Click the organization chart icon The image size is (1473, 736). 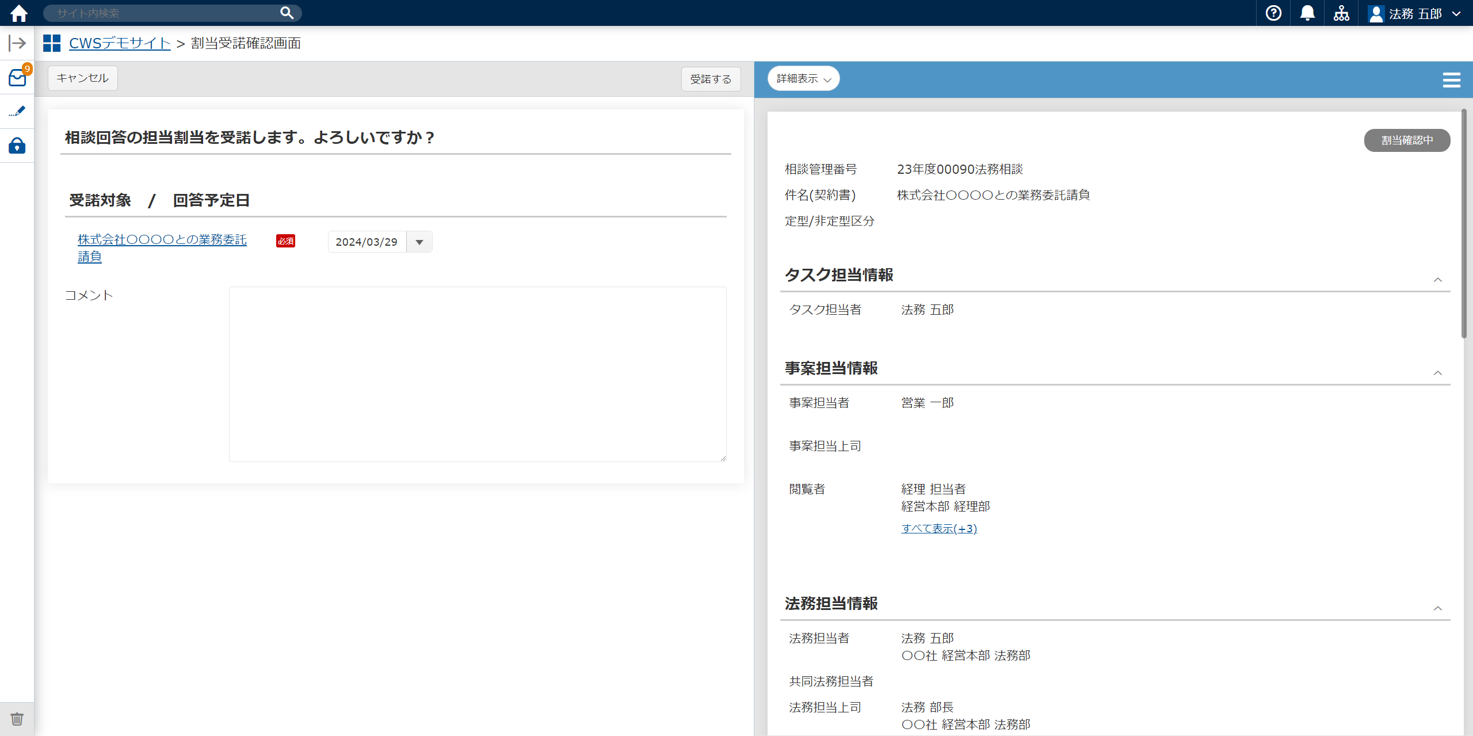click(1341, 13)
